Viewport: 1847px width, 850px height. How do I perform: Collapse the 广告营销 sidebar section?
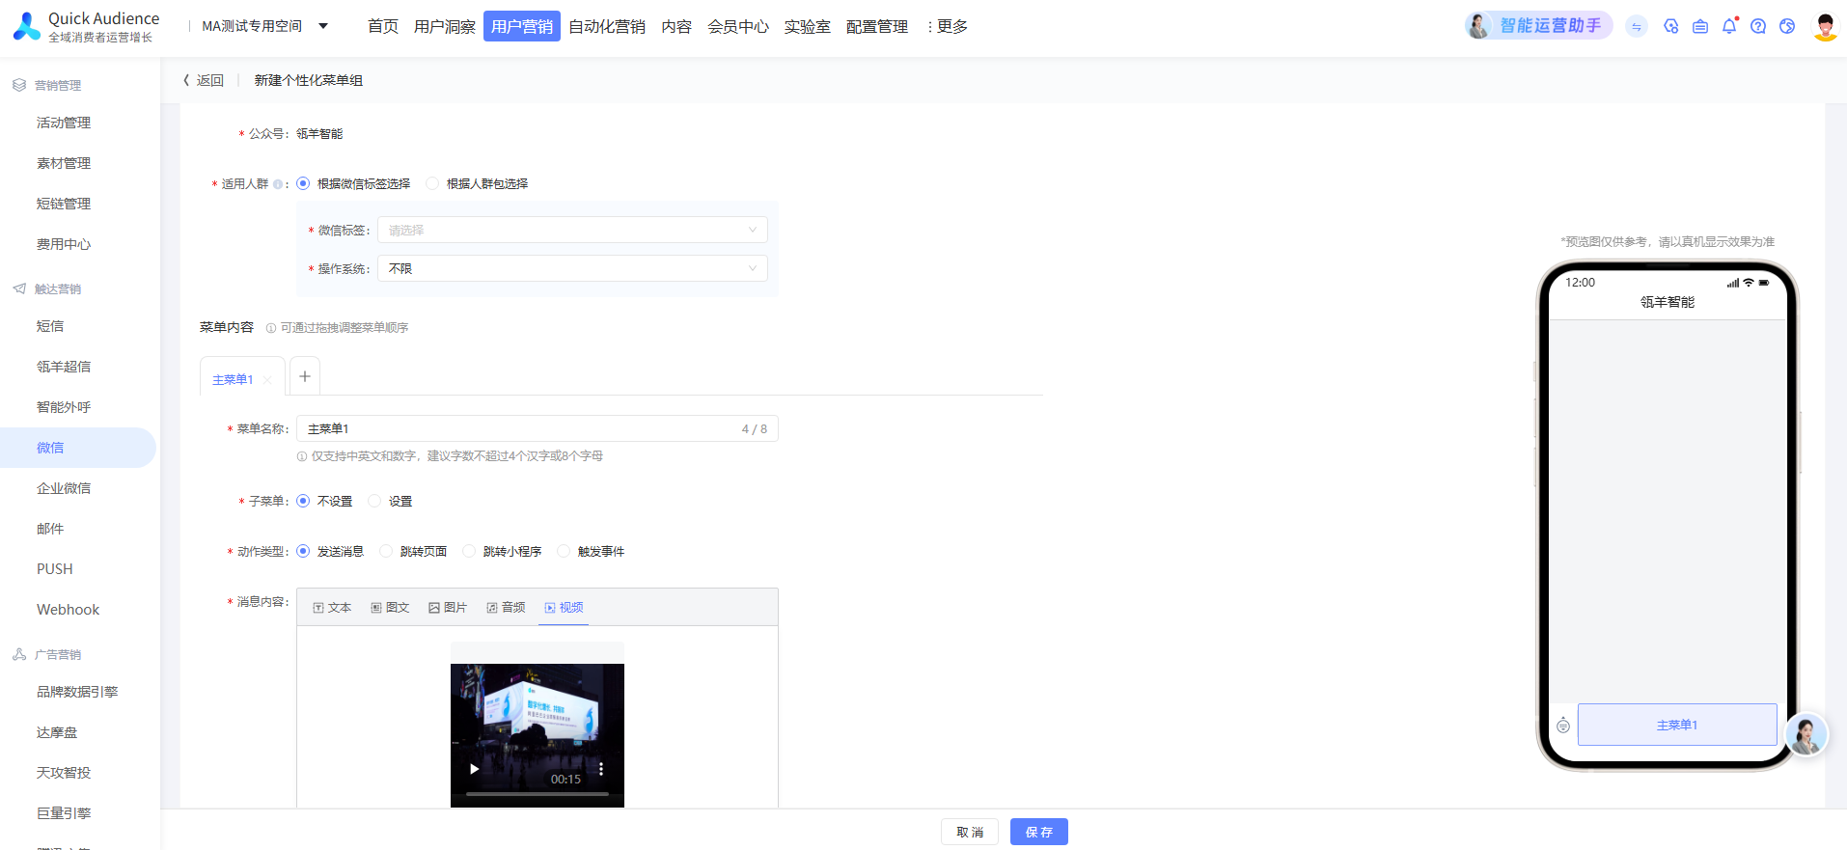click(58, 654)
